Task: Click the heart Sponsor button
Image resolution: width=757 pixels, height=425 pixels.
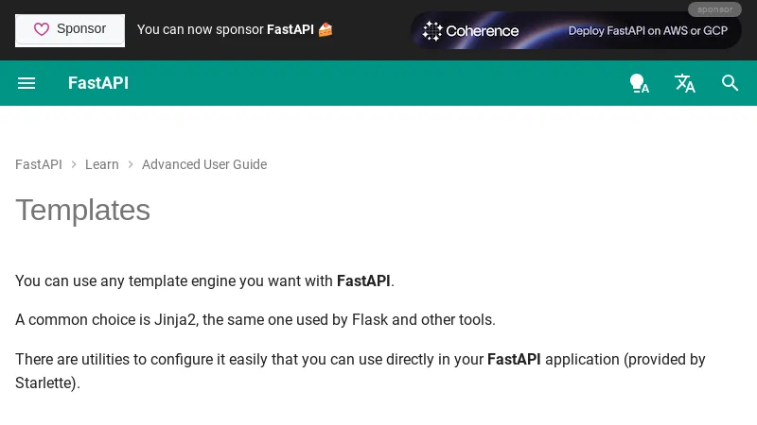Action: (70, 29)
